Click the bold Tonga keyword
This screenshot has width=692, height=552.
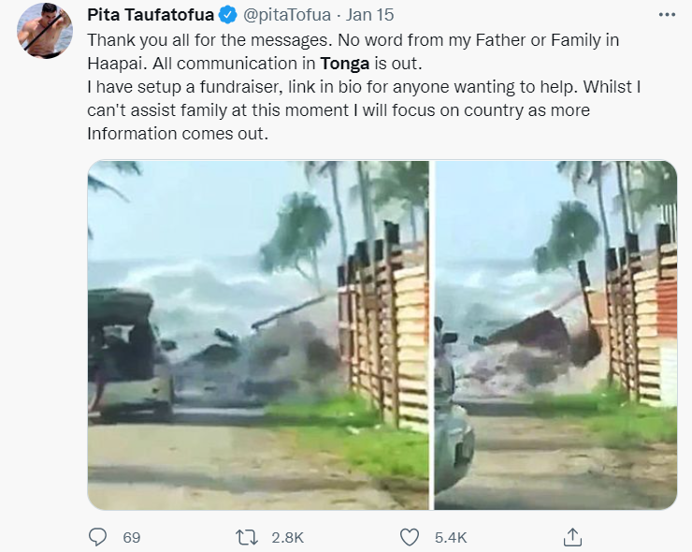click(345, 64)
